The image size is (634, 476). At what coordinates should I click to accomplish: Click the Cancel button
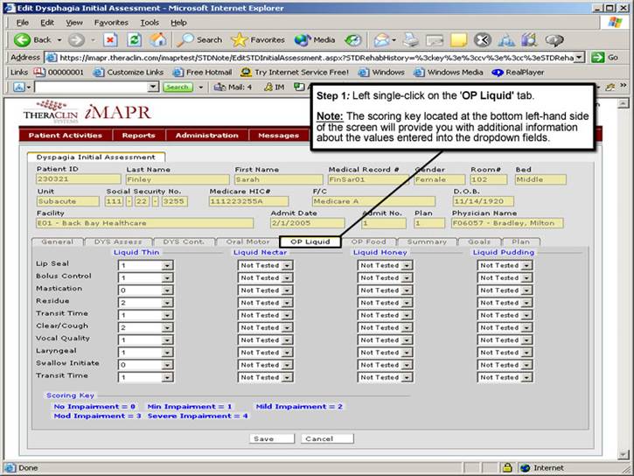(319, 438)
